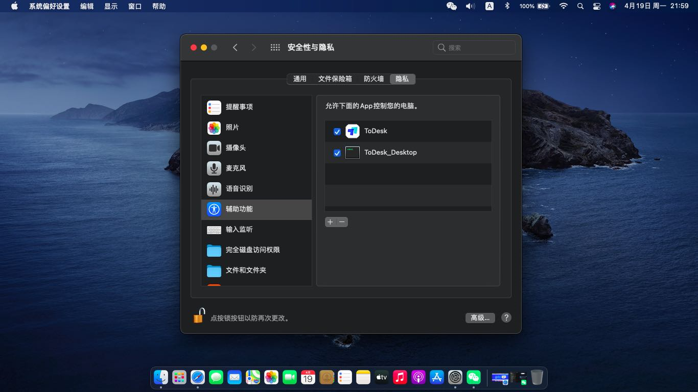
Task: Open the Wi-Fi status menu
Action: (564, 6)
